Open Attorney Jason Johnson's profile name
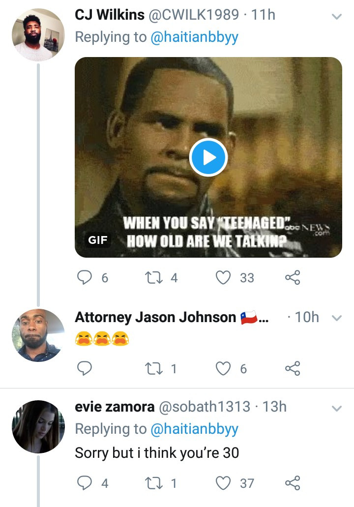Screen dimensions: 354x507 [155, 318]
